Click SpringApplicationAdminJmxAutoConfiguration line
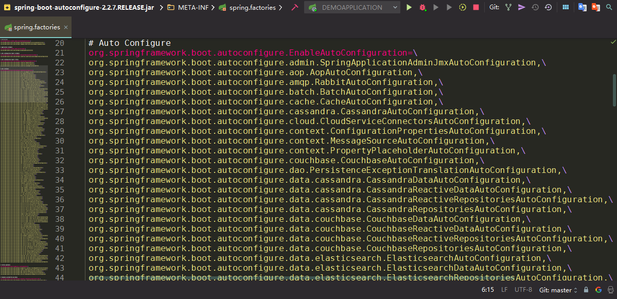 coord(317,63)
